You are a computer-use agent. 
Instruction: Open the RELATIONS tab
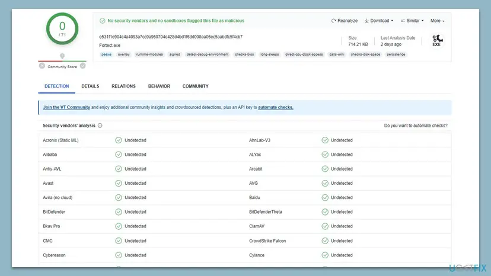pos(124,86)
